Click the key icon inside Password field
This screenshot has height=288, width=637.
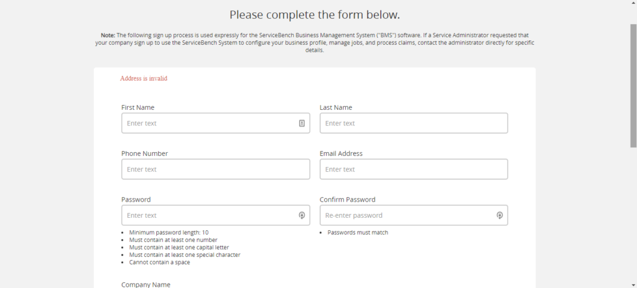[302, 215]
